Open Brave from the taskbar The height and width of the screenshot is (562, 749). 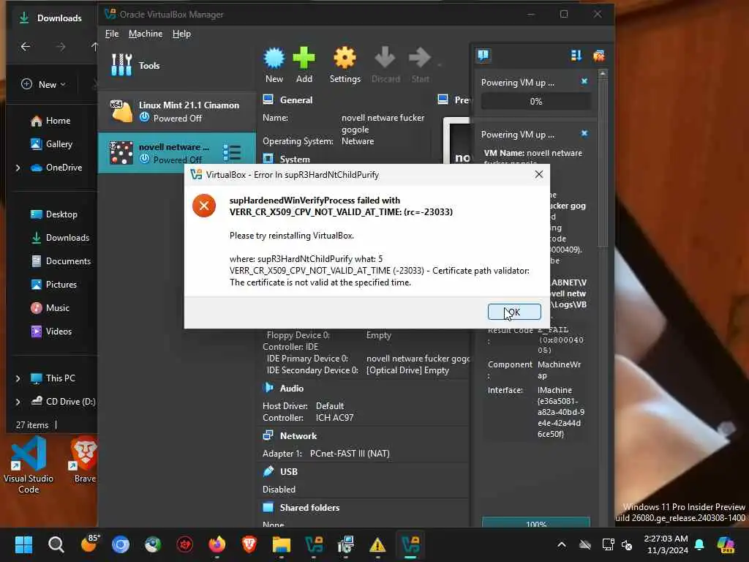[249, 544]
